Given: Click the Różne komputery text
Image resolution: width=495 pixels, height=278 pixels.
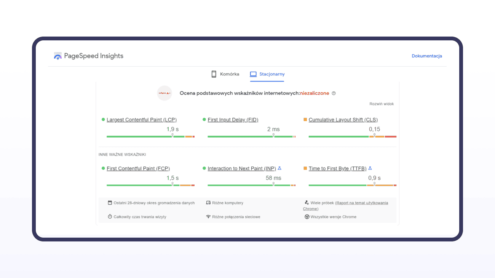Looking at the screenshot, I should click(x=228, y=203).
